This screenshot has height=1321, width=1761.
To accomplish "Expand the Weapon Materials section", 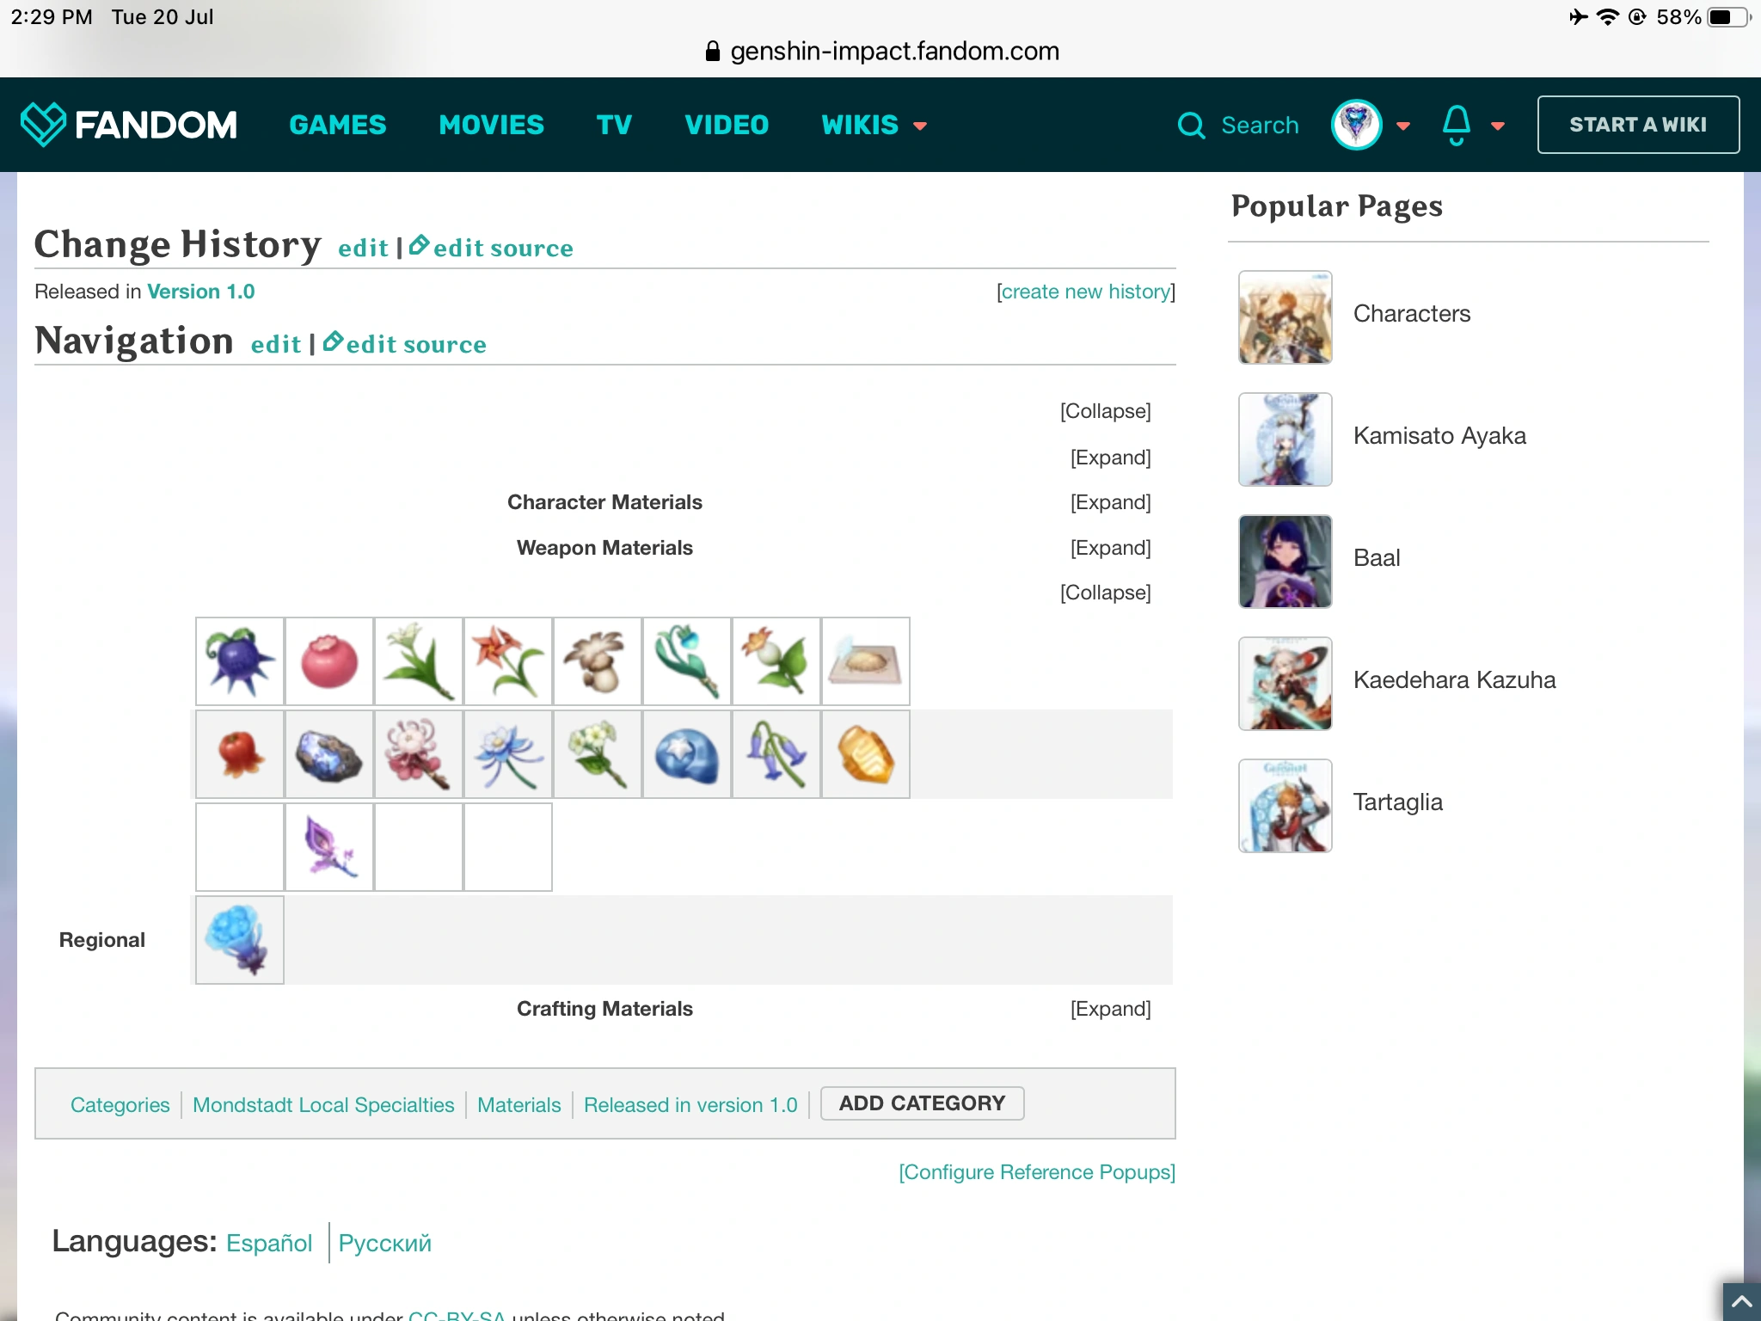I will (1110, 547).
